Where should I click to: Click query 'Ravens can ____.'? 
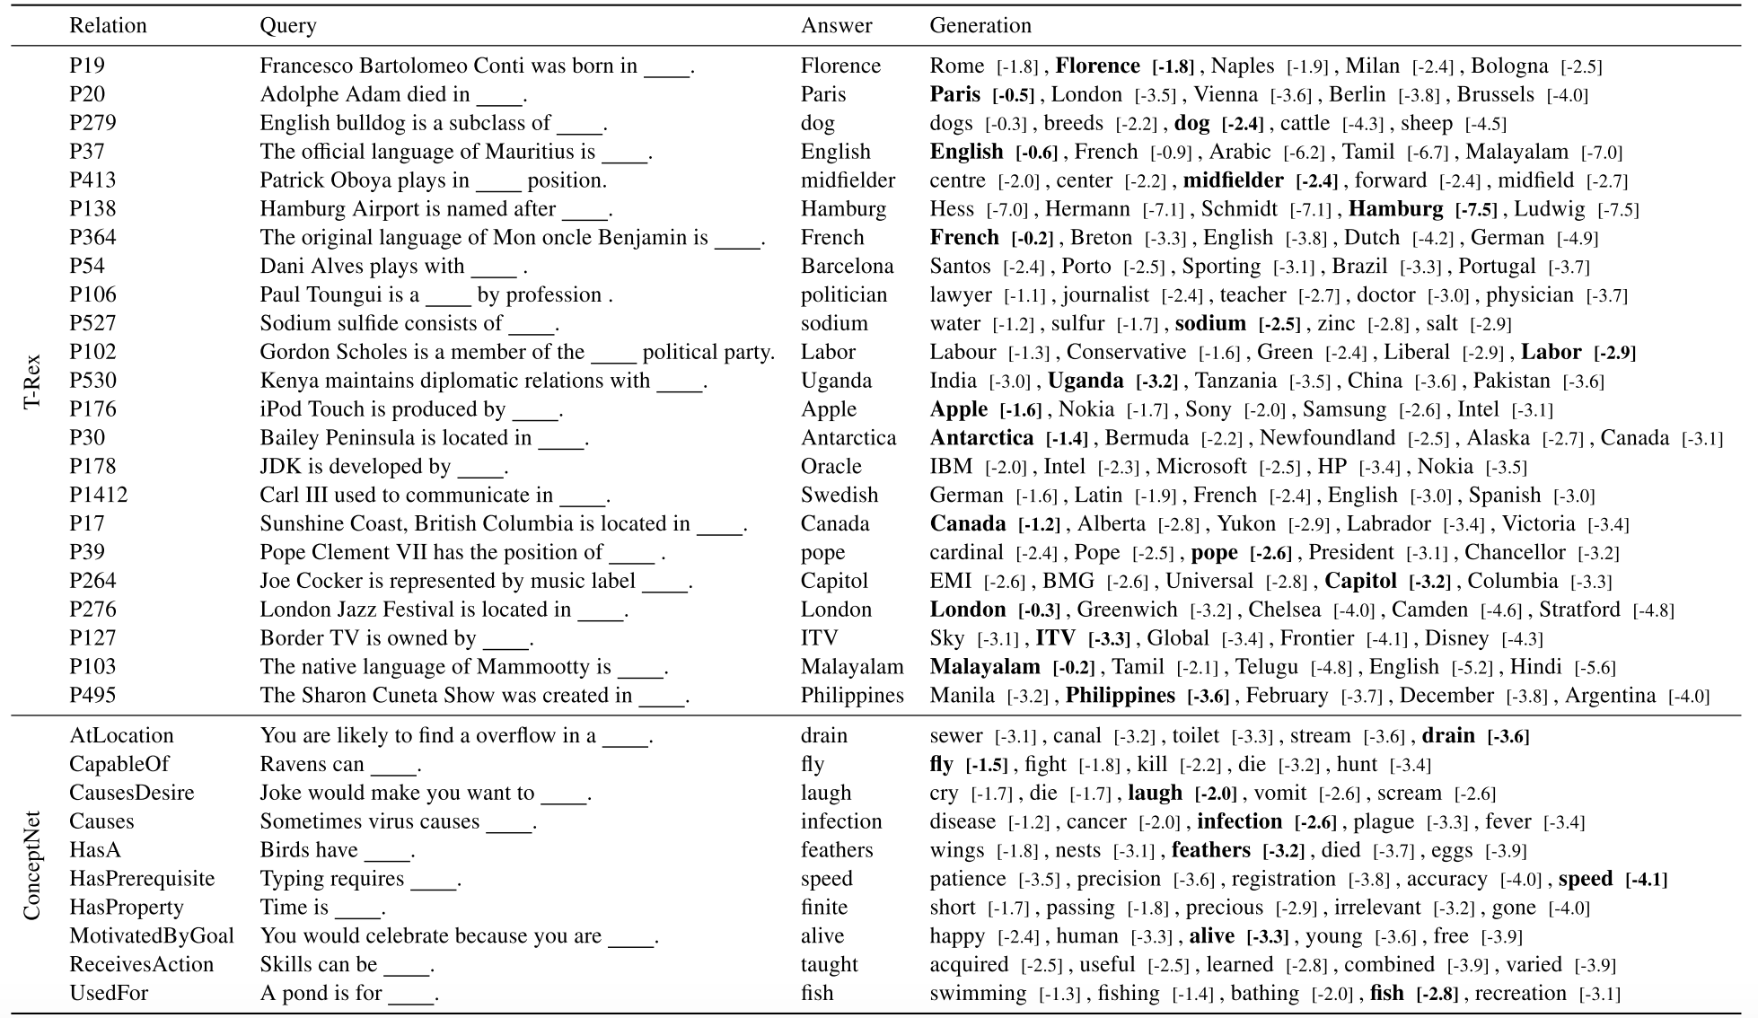click(340, 764)
